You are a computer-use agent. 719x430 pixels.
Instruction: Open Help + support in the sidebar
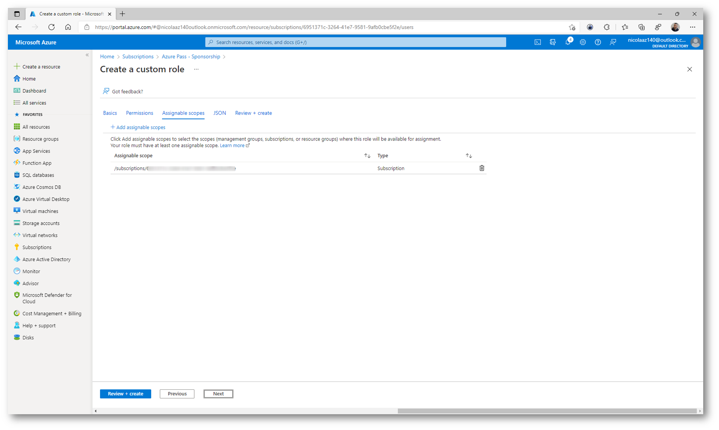pyautogui.click(x=35, y=325)
